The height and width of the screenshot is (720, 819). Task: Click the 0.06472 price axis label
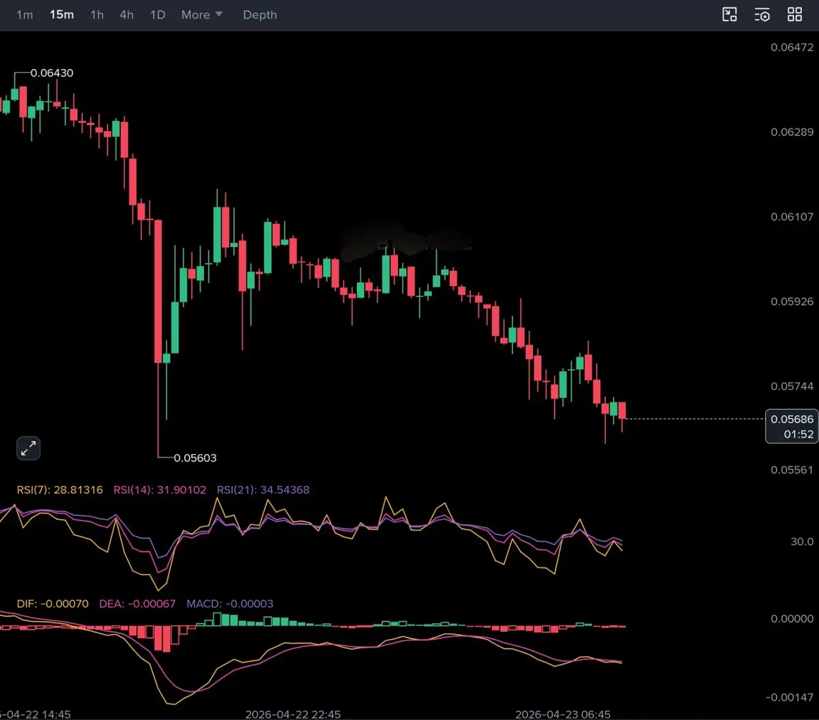[792, 47]
